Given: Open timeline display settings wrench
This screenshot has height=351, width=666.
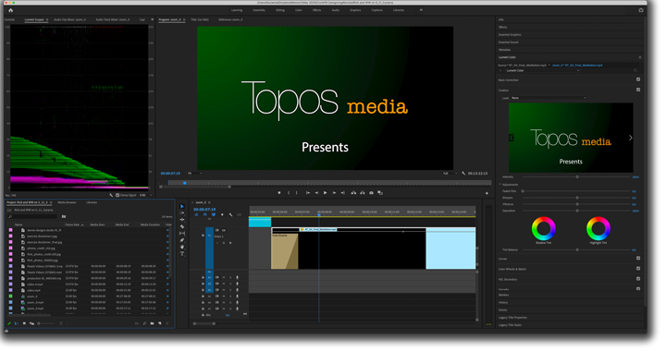Looking at the screenshot, I should 230,215.
